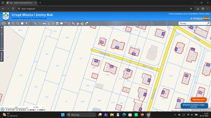Image resolution: width=211 pixels, height=118 pixels.
Task: Open a new browser tab
Action: point(40,3)
